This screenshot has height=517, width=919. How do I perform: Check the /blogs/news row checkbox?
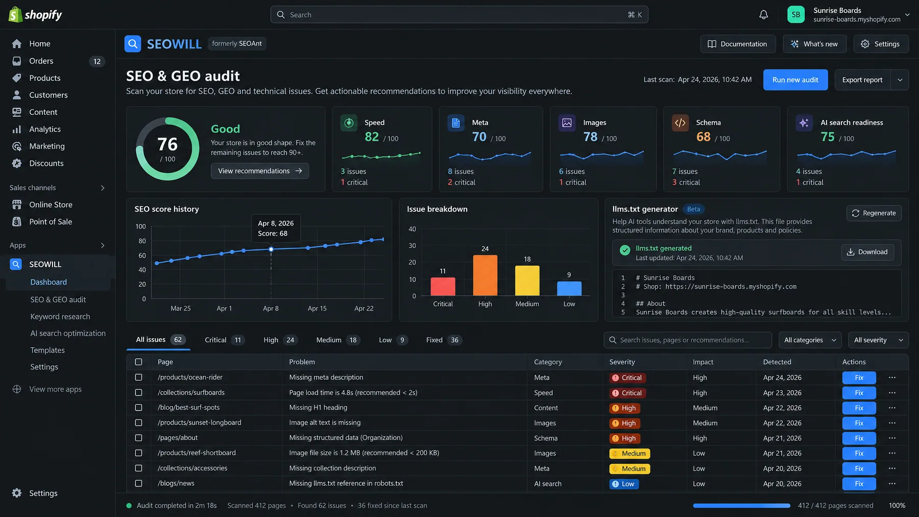[x=138, y=483]
